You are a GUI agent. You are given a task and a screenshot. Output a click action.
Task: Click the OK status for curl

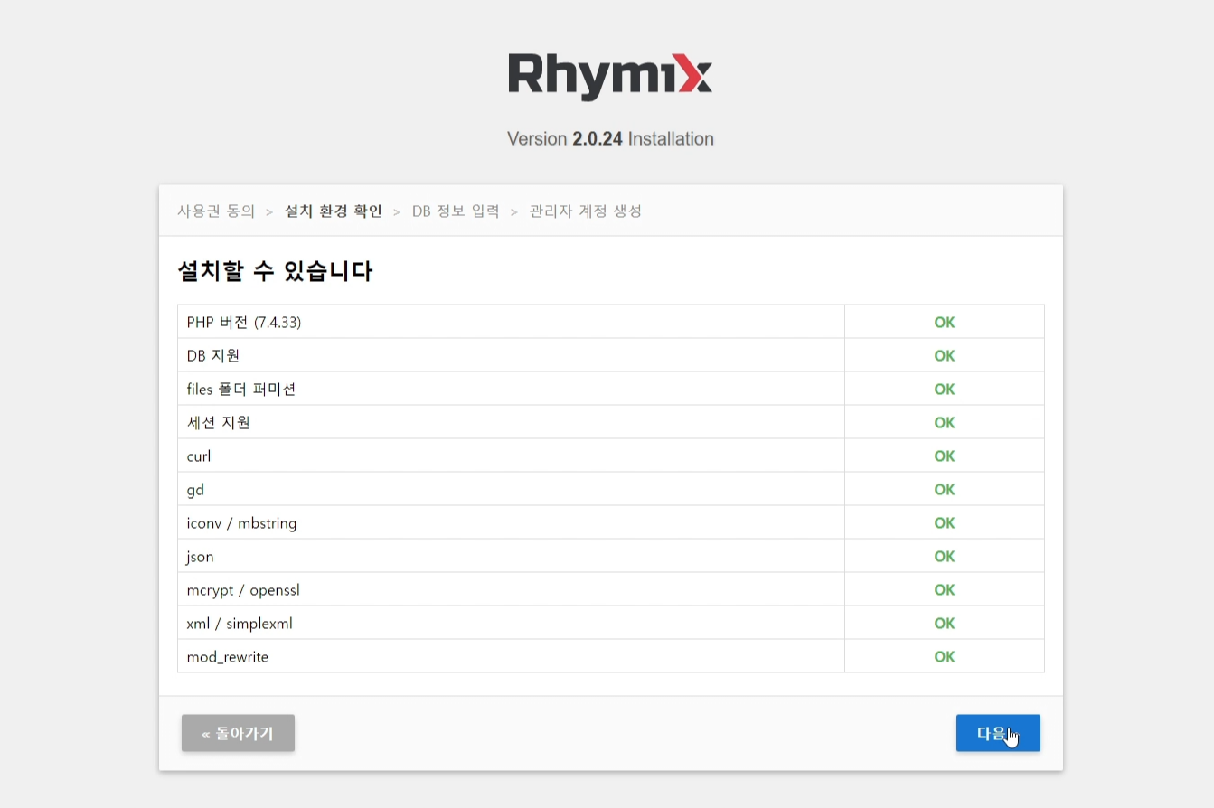click(945, 456)
